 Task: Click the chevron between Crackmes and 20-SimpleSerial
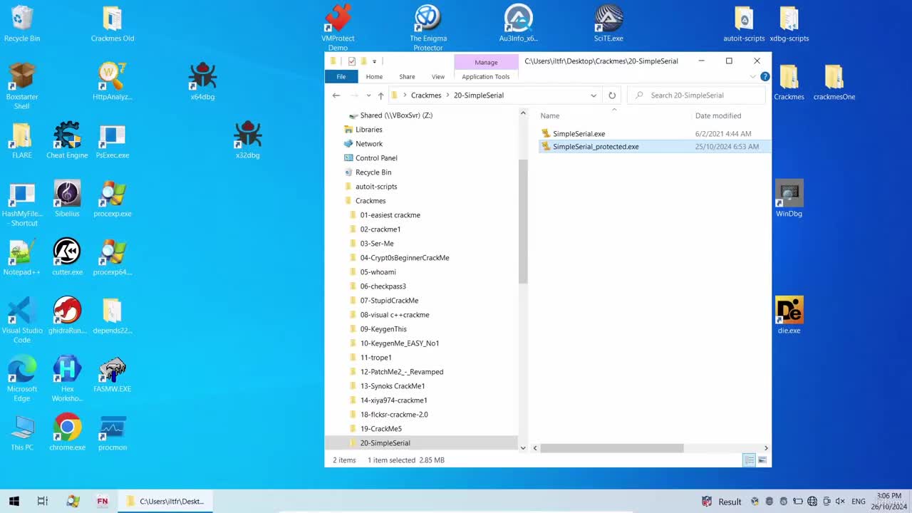447,95
